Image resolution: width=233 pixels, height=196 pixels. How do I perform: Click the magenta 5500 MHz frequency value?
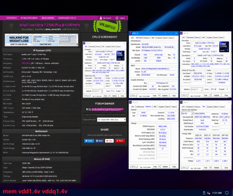pyautogui.click(x=26, y=63)
